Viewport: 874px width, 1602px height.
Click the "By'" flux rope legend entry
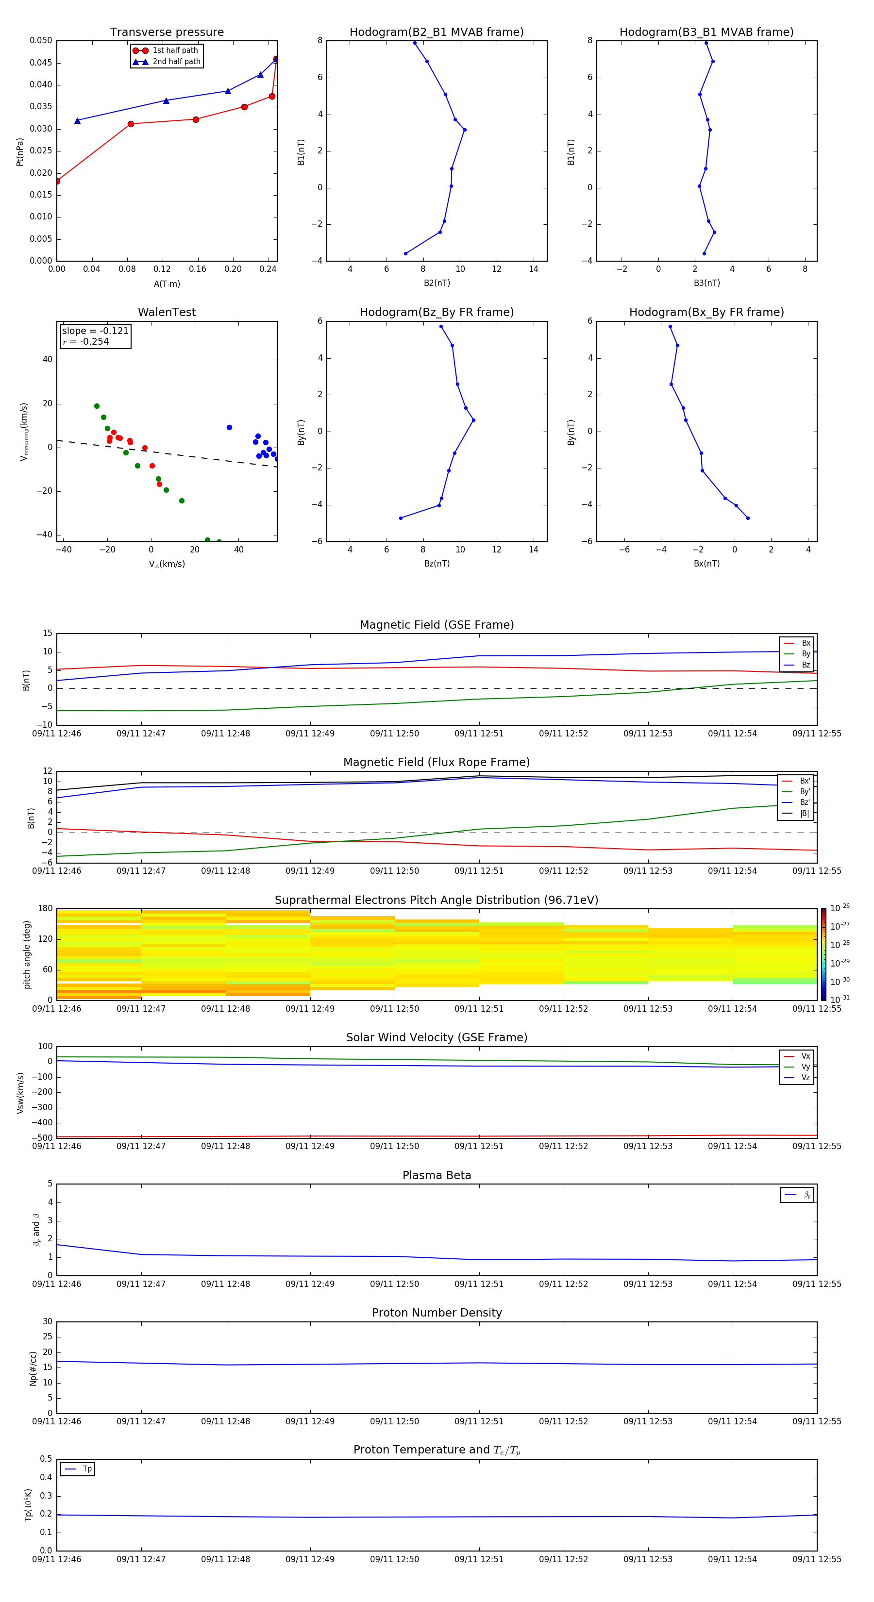[x=796, y=792]
